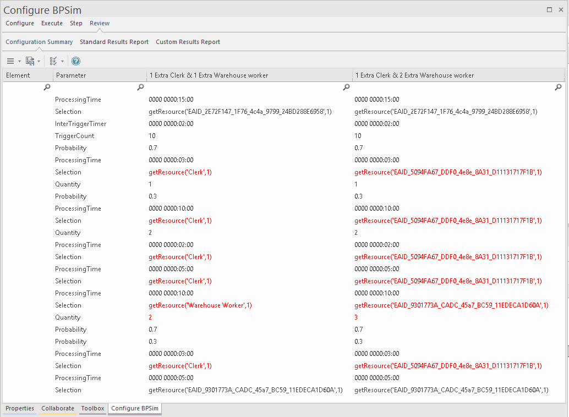Open the Collaborate panel tab
The image size is (569, 417).
[57, 408]
